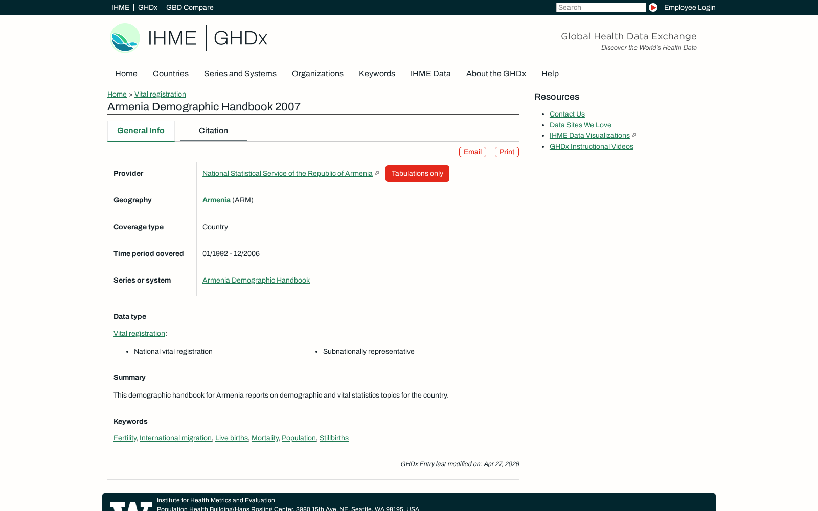This screenshot has width=818, height=511.
Task: Click the IHME leaf logo icon
Action: pos(125,38)
